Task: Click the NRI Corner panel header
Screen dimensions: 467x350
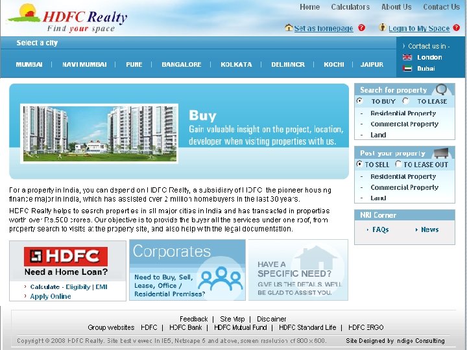Action: coord(405,215)
